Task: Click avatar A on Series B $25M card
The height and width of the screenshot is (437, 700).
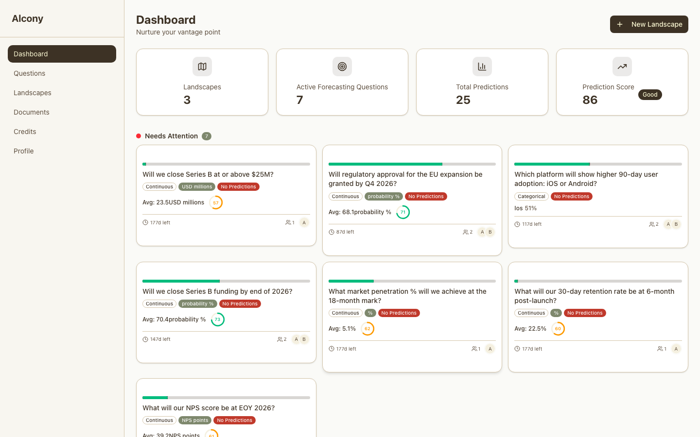Action: (304, 223)
